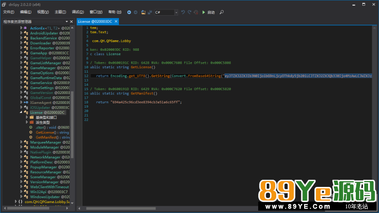Expand the Downloader class node

tap(21, 43)
